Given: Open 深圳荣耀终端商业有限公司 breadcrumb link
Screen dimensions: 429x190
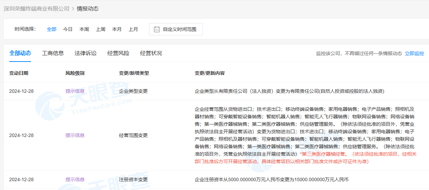Looking at the screenshot, I should coord(36,9).
